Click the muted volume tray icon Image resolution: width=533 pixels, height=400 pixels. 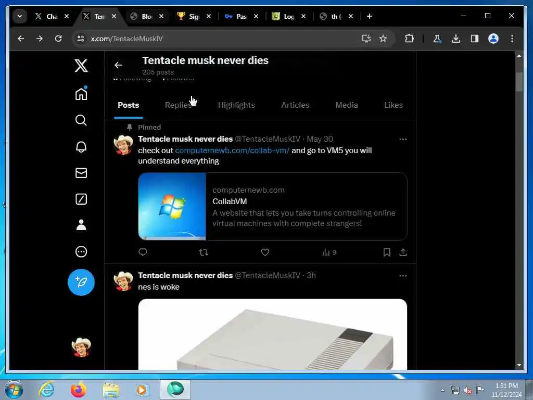pyautogui.click(x=468, y=390)
